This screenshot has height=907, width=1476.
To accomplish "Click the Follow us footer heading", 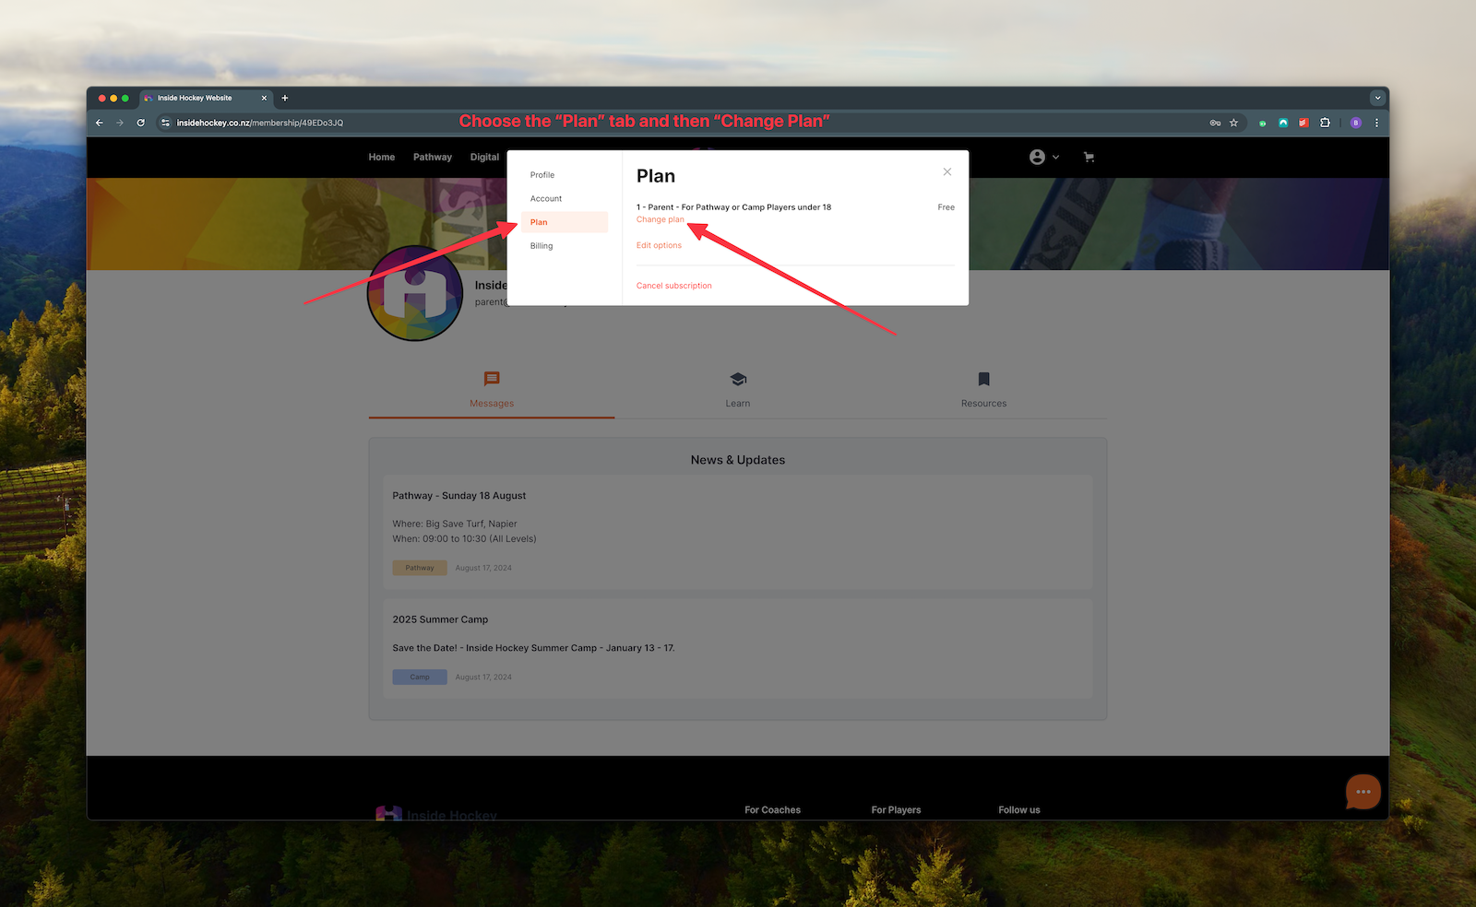I will (x=1018, y=810).
